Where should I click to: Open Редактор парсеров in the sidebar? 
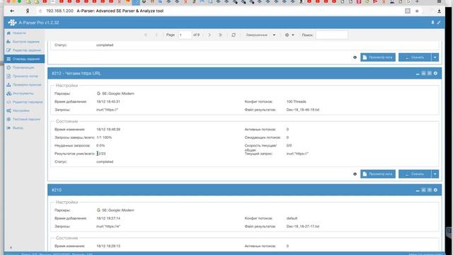click(24, 102)
